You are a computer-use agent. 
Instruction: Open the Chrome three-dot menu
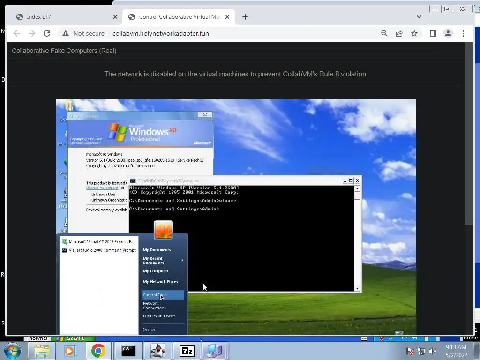click(463, 33)
